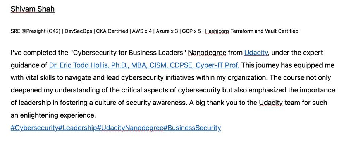
Task: Click the Shivam Shah underlined name
Action: [x=33, y=9]
